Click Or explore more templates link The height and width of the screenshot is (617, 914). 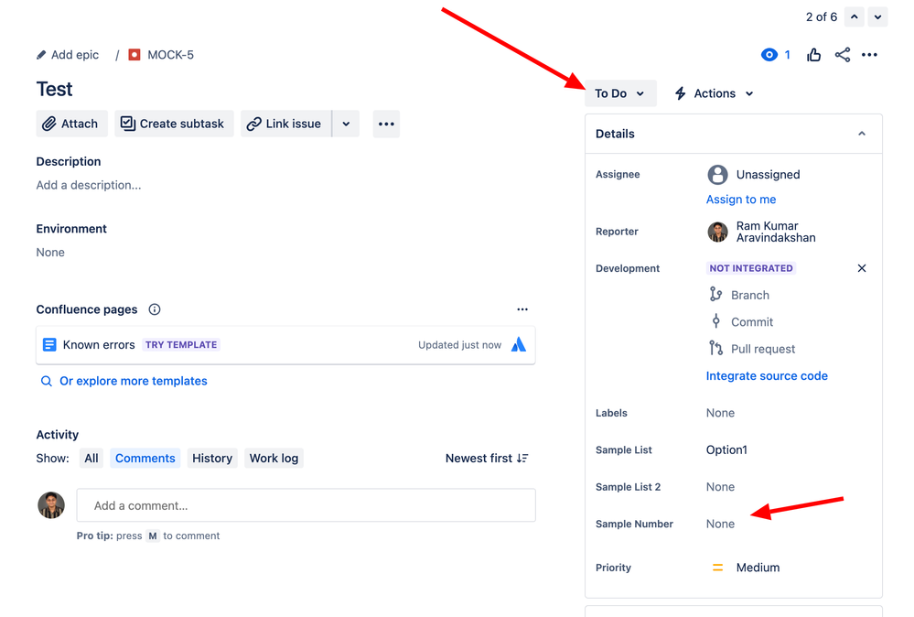[x=134, y=381]
